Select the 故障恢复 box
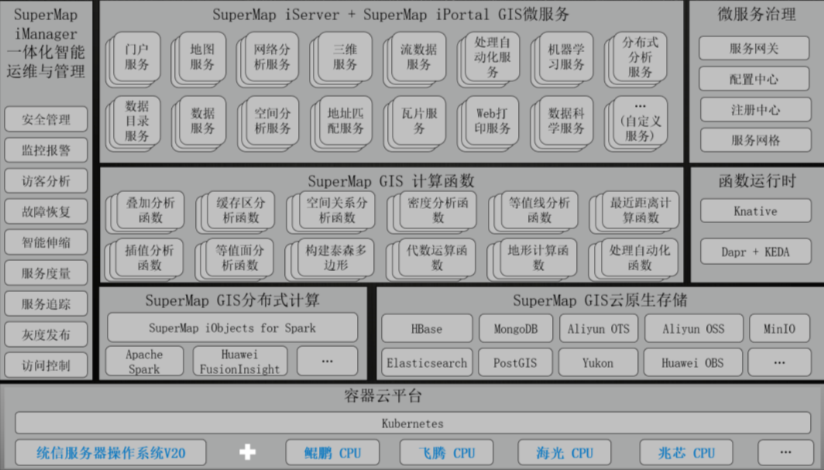824x470 pixels. coord(46,211)
